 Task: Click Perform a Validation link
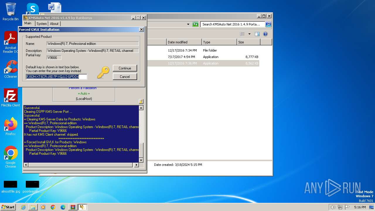83,88
